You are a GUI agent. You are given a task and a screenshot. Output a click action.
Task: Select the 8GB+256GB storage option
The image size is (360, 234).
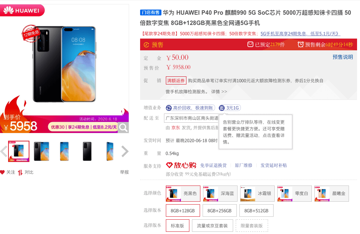(220, 210)
